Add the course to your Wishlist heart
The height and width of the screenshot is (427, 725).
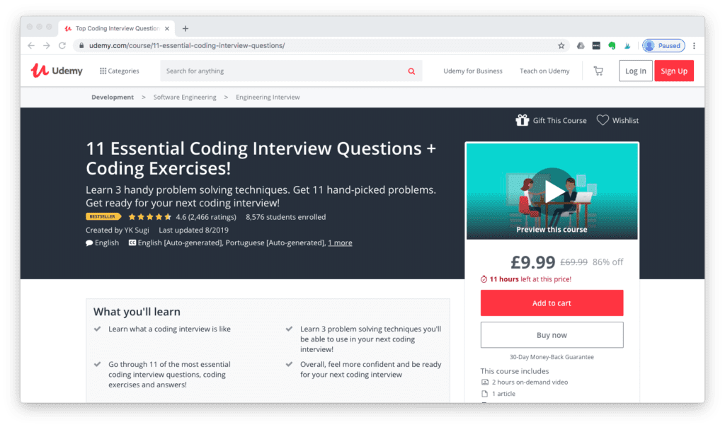tap(603, 120)
